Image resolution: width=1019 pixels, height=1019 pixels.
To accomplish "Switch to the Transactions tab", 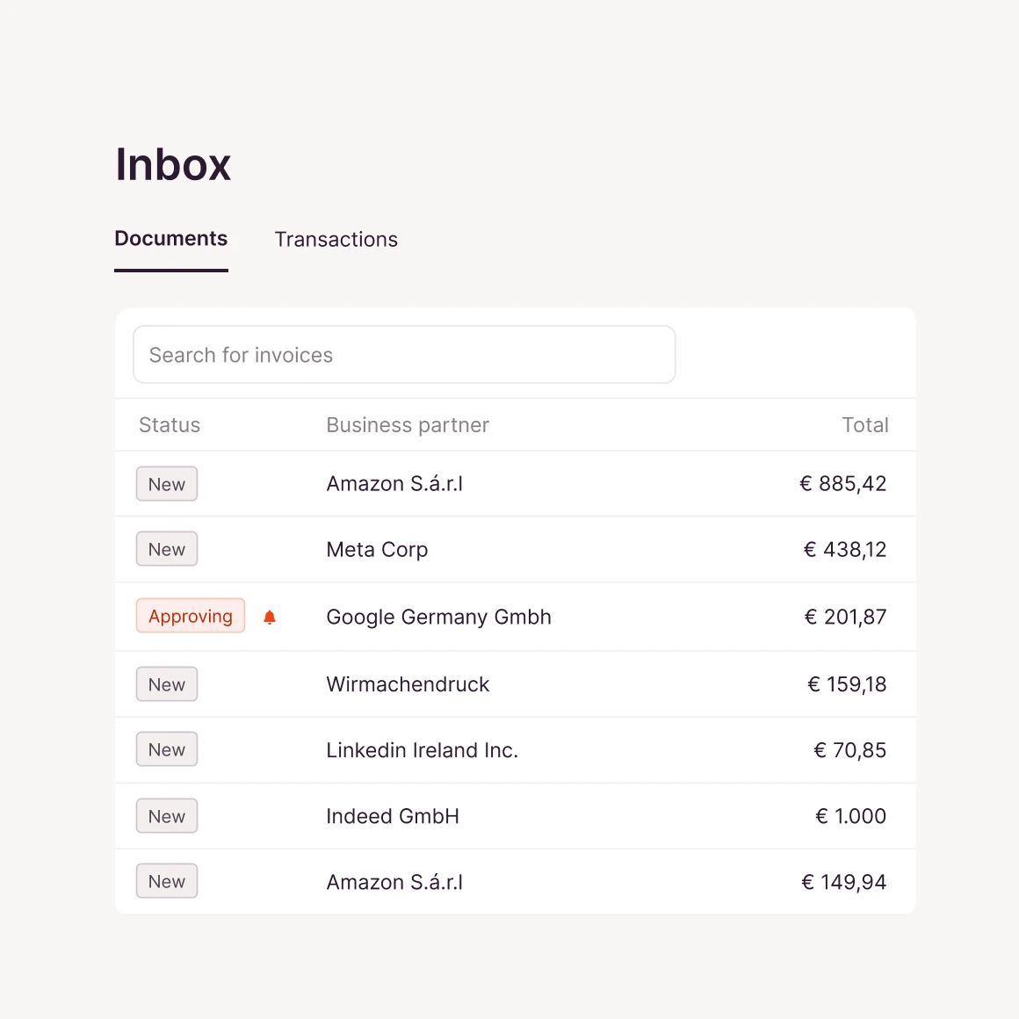I will click(x=336, y=240).
